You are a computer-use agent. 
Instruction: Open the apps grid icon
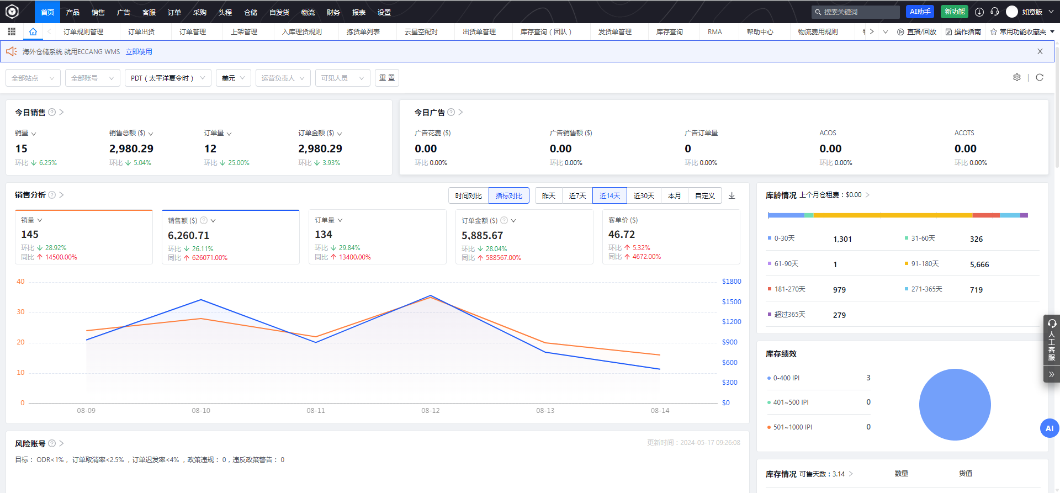[12, 31]
